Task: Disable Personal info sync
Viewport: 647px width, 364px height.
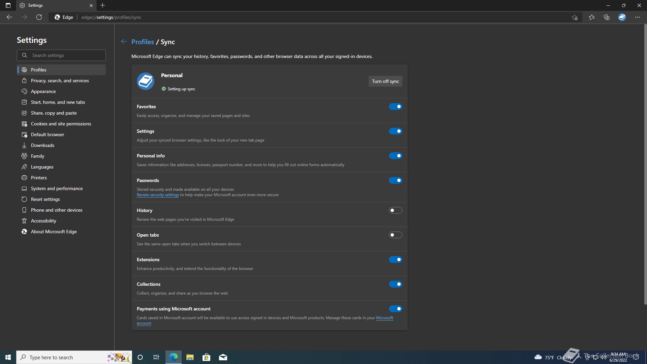Action: click(395, 156)
